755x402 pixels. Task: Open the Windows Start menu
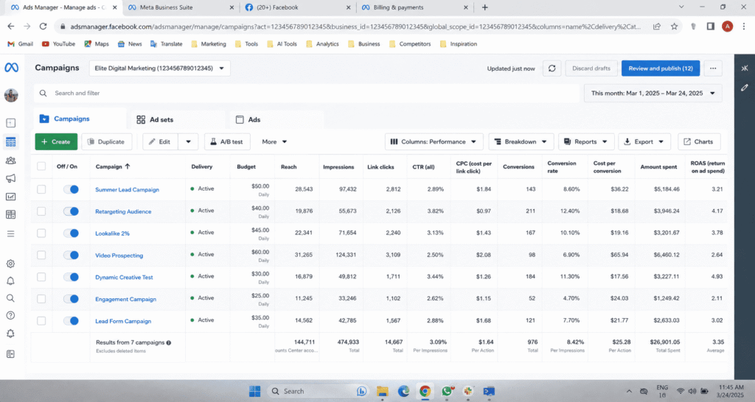(254, 391)
